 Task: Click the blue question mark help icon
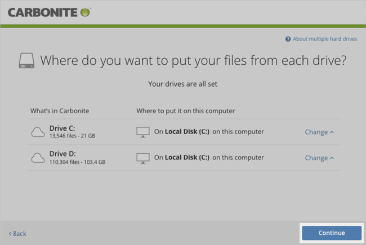click(288, 39)
